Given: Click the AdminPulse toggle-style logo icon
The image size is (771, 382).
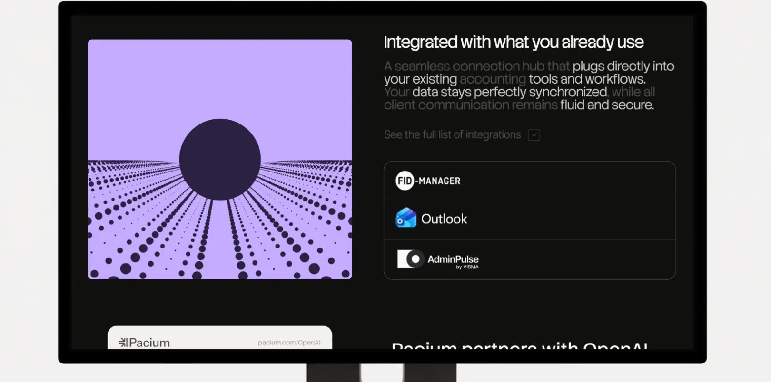Looking at the screenshot, I should point(411,259).
